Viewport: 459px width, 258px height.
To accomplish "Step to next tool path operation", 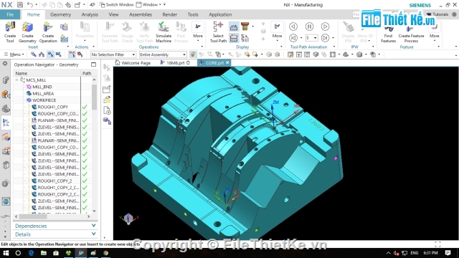I will pos(325,38).
